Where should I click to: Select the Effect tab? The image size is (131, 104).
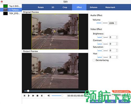[x=79, y=7]
